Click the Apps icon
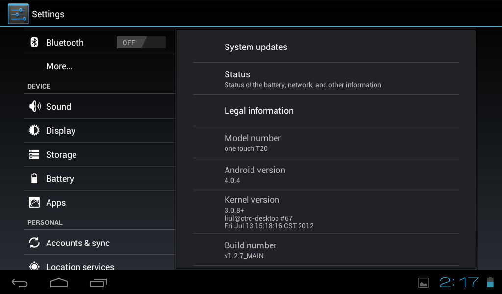Screen dimensions: 502x294 point(34,203)
